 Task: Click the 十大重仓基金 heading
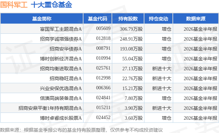(51, 5)
